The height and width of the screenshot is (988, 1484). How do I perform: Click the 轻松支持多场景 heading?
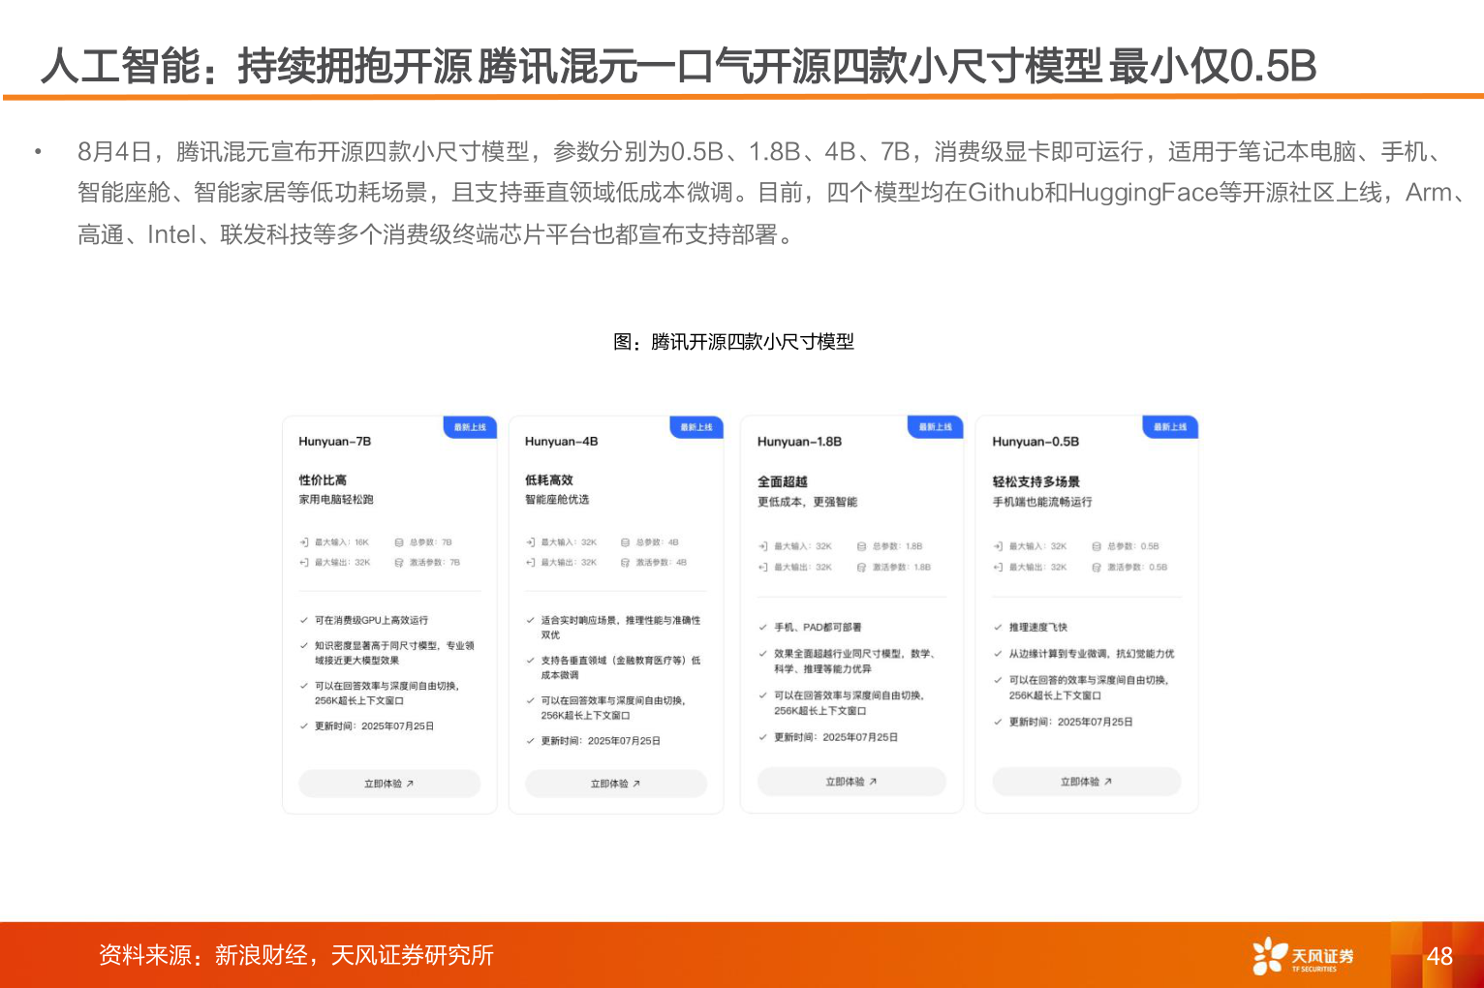pyautogui.click(x=1036, y=482)
